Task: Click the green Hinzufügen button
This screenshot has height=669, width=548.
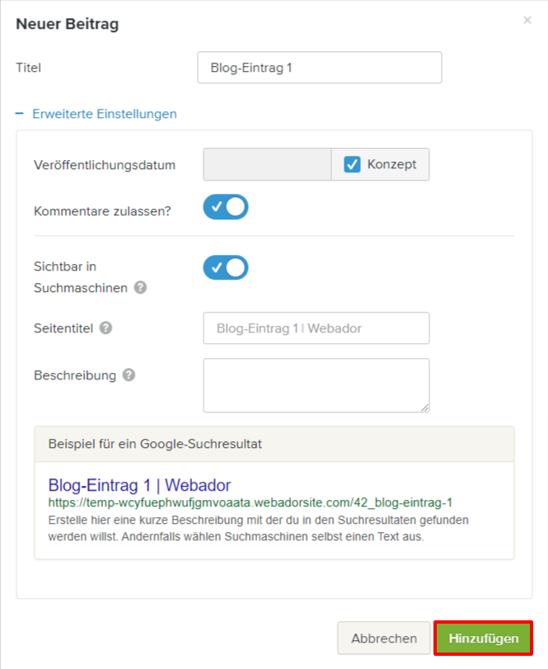Action: [x=484, y=638]
